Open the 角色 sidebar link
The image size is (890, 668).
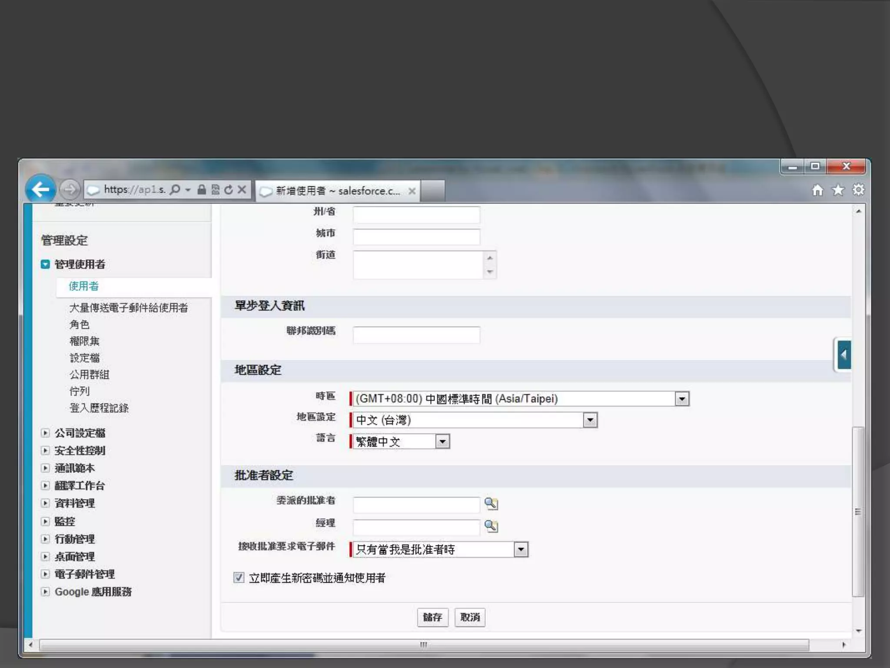[x=80, y=324]
